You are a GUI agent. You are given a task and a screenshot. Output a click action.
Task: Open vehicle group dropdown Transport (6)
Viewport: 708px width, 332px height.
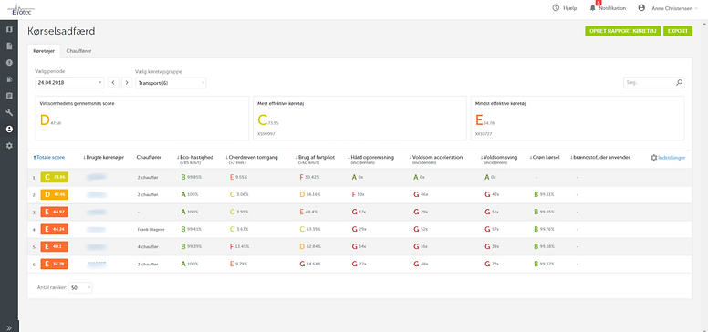[x=171, y=83]
